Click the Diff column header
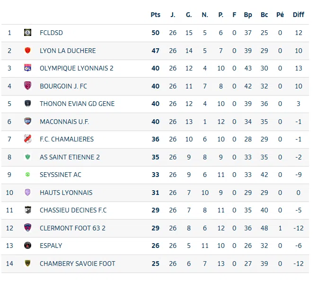317x282 pixels. tap(299, 15)
